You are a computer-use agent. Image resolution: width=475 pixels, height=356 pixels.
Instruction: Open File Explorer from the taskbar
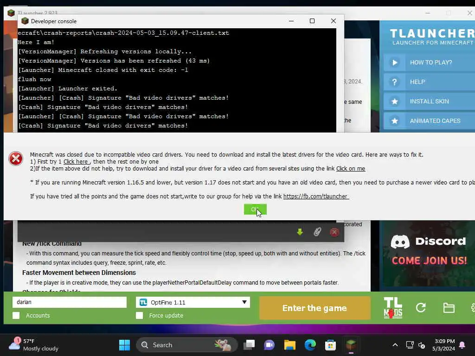tap(289, 345)
